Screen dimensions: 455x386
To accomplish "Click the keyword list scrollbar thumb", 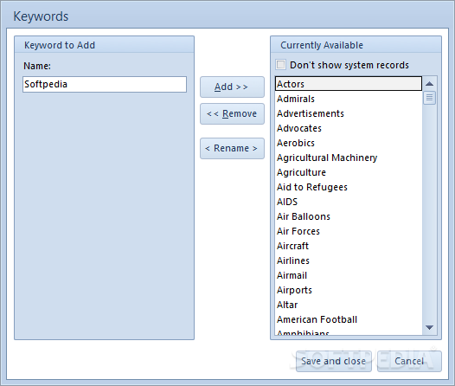I will (429, 98).
